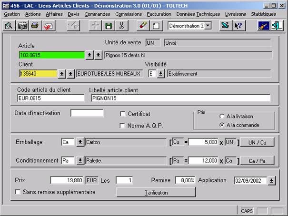Select the A la commande radio button
The height and width of the screenshot is (216, 288).
click(x=222, y=125)
